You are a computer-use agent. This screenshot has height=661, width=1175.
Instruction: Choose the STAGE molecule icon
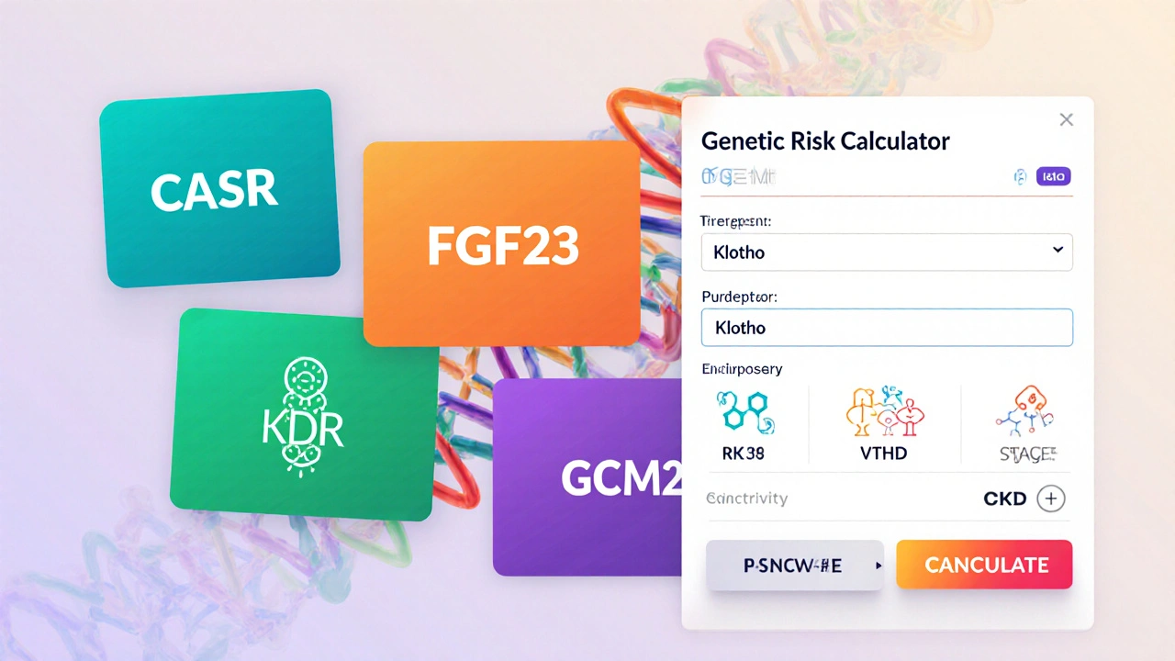pos(1025,411)
